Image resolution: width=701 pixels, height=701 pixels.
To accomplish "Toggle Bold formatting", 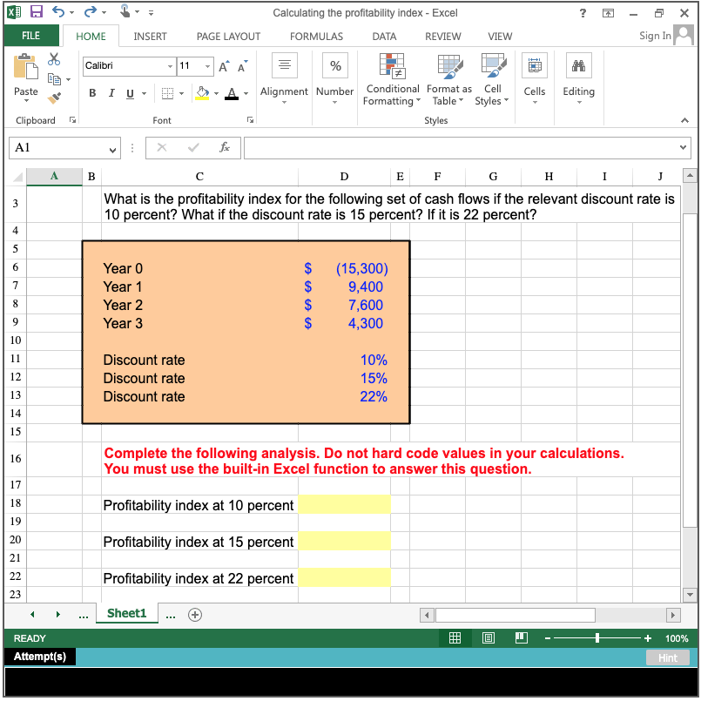I will [x=92, y=92].
